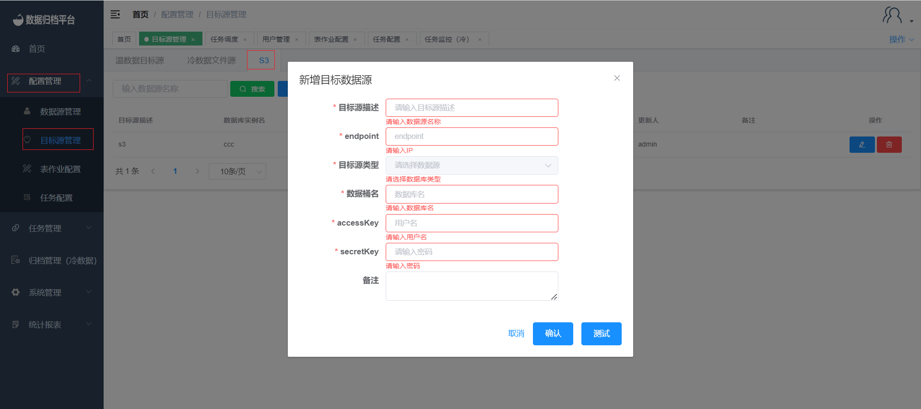Image resolution: width=921 pixels, height=409 pixels.
Task: Click the secretKey input field
Action: (x=472, y=252)
